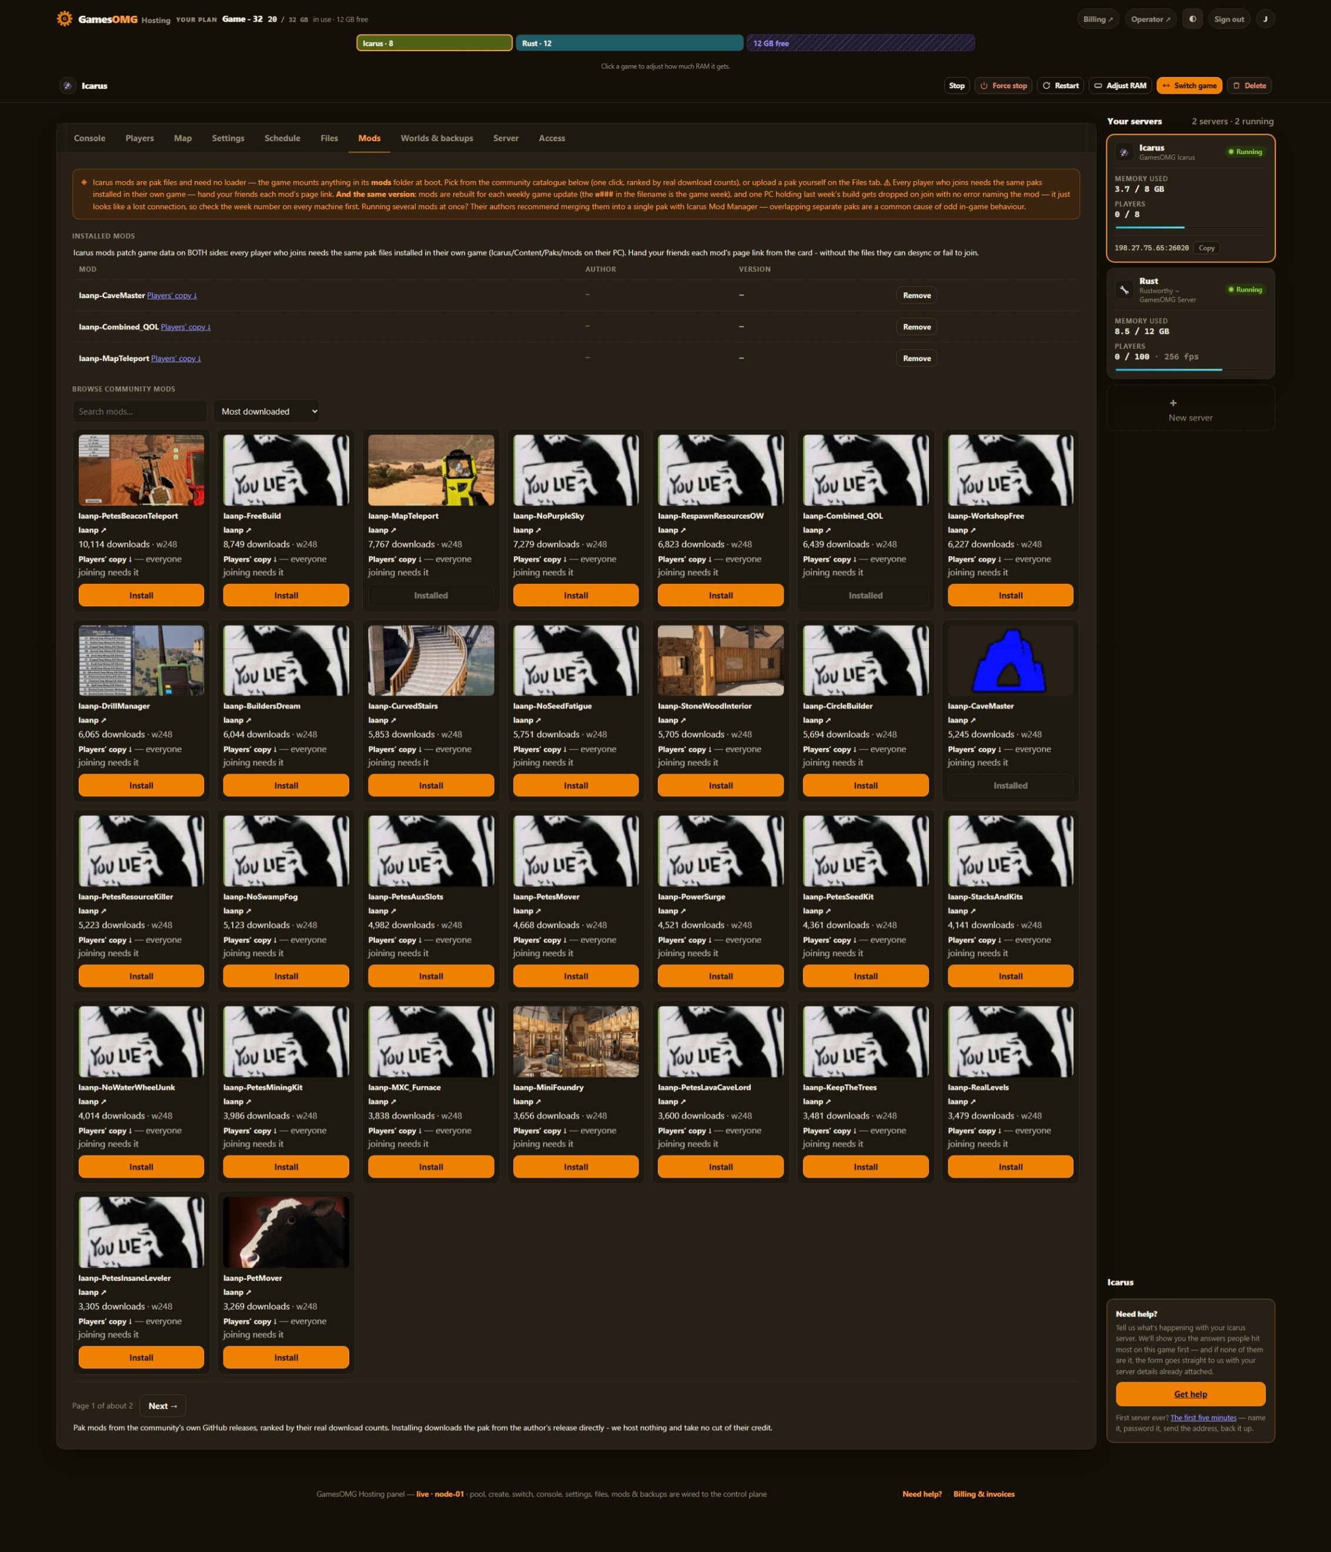
Task: Restart the Icarus server
Action: [x=1060, y=85]
